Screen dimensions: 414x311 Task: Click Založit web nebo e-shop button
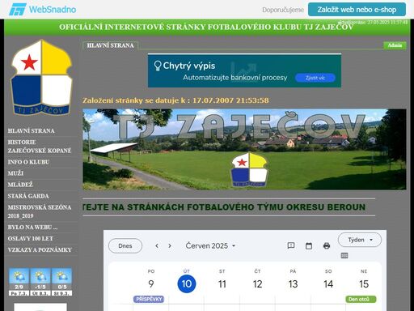(x=357, y=10)
